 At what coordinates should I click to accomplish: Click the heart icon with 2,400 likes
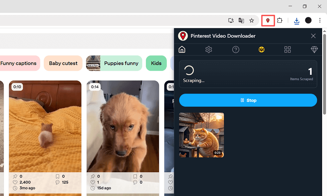(x=15, y=182)
